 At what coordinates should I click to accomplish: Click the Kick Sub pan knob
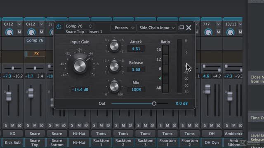tap(9, 32)
